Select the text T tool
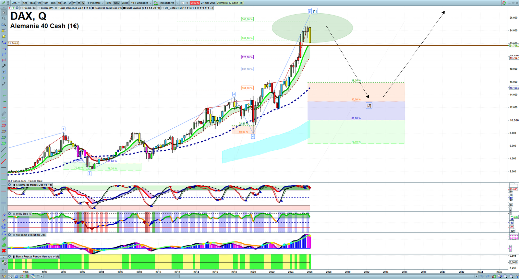 [4, 72]
